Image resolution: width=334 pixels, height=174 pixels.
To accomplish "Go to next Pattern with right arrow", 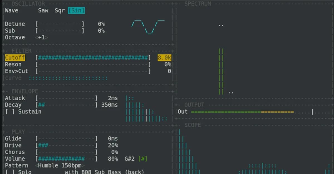I will (x=83, y=166).
